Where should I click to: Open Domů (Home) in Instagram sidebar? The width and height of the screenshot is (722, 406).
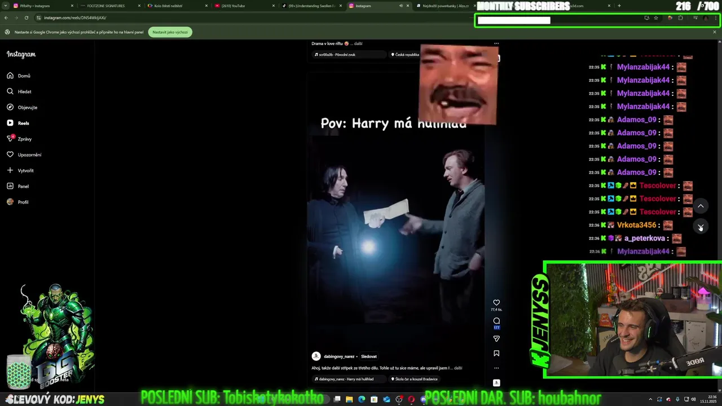(19, 76)
